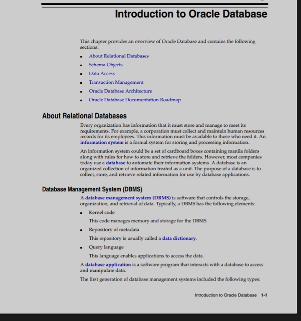Click 'This code manages memory and storage' sentence
The width and height of the screenshot is (301, 321).
point(148,221)
